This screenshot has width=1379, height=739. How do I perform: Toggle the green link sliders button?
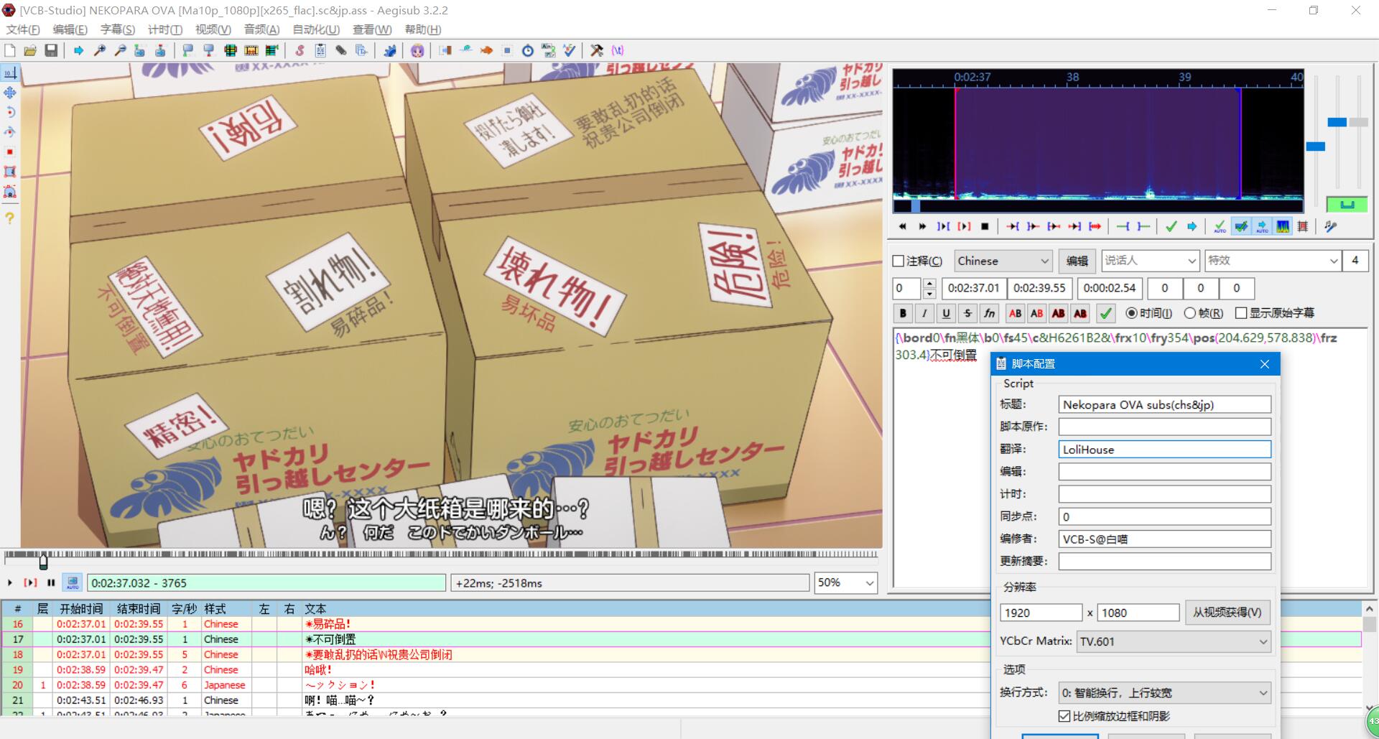point(1347,204)
